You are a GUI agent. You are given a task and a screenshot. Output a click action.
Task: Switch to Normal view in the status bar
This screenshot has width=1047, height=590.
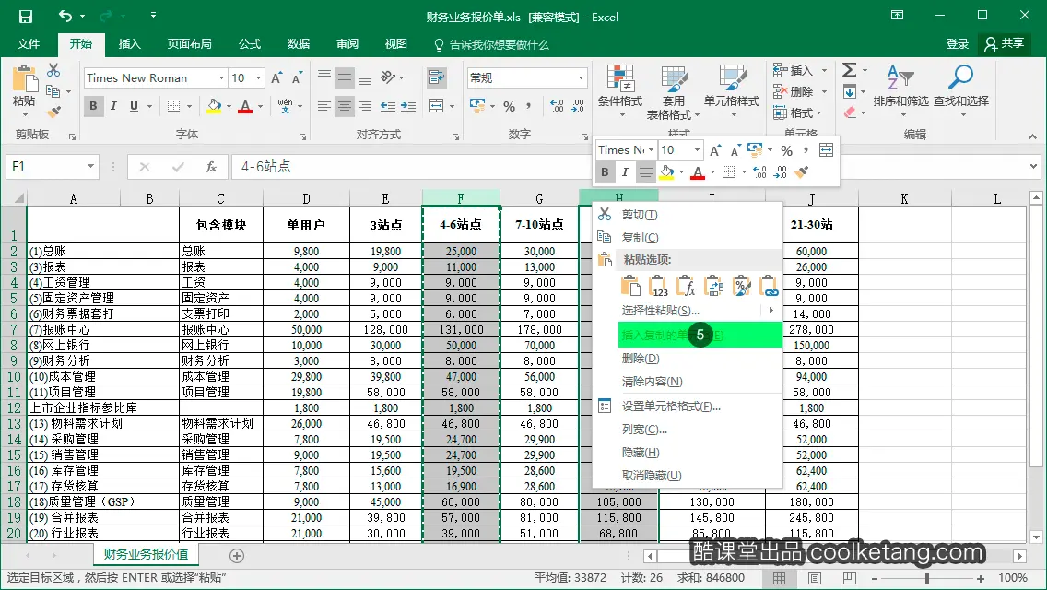point(779,578)
